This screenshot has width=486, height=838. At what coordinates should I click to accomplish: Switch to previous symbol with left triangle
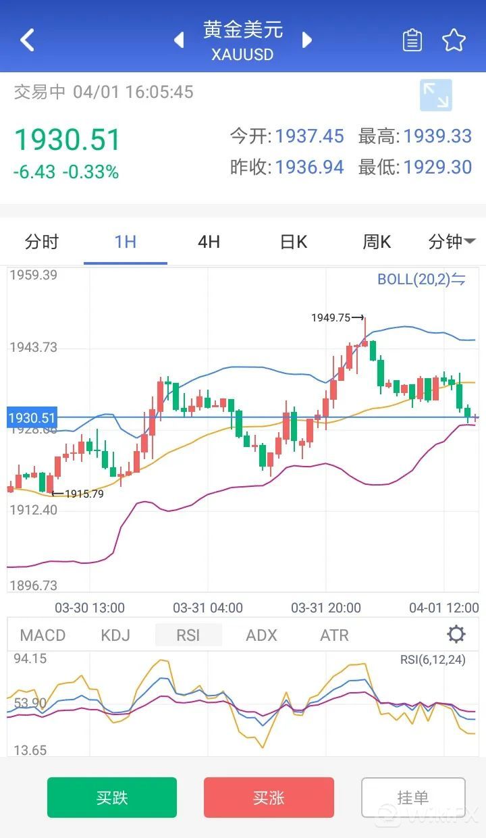179,40
